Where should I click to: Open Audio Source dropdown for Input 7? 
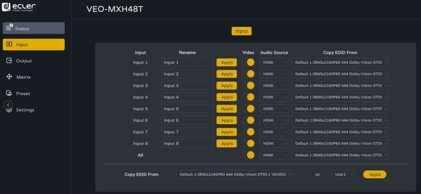[274, 132]
